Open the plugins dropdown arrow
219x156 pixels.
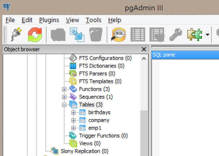point(208,35)
